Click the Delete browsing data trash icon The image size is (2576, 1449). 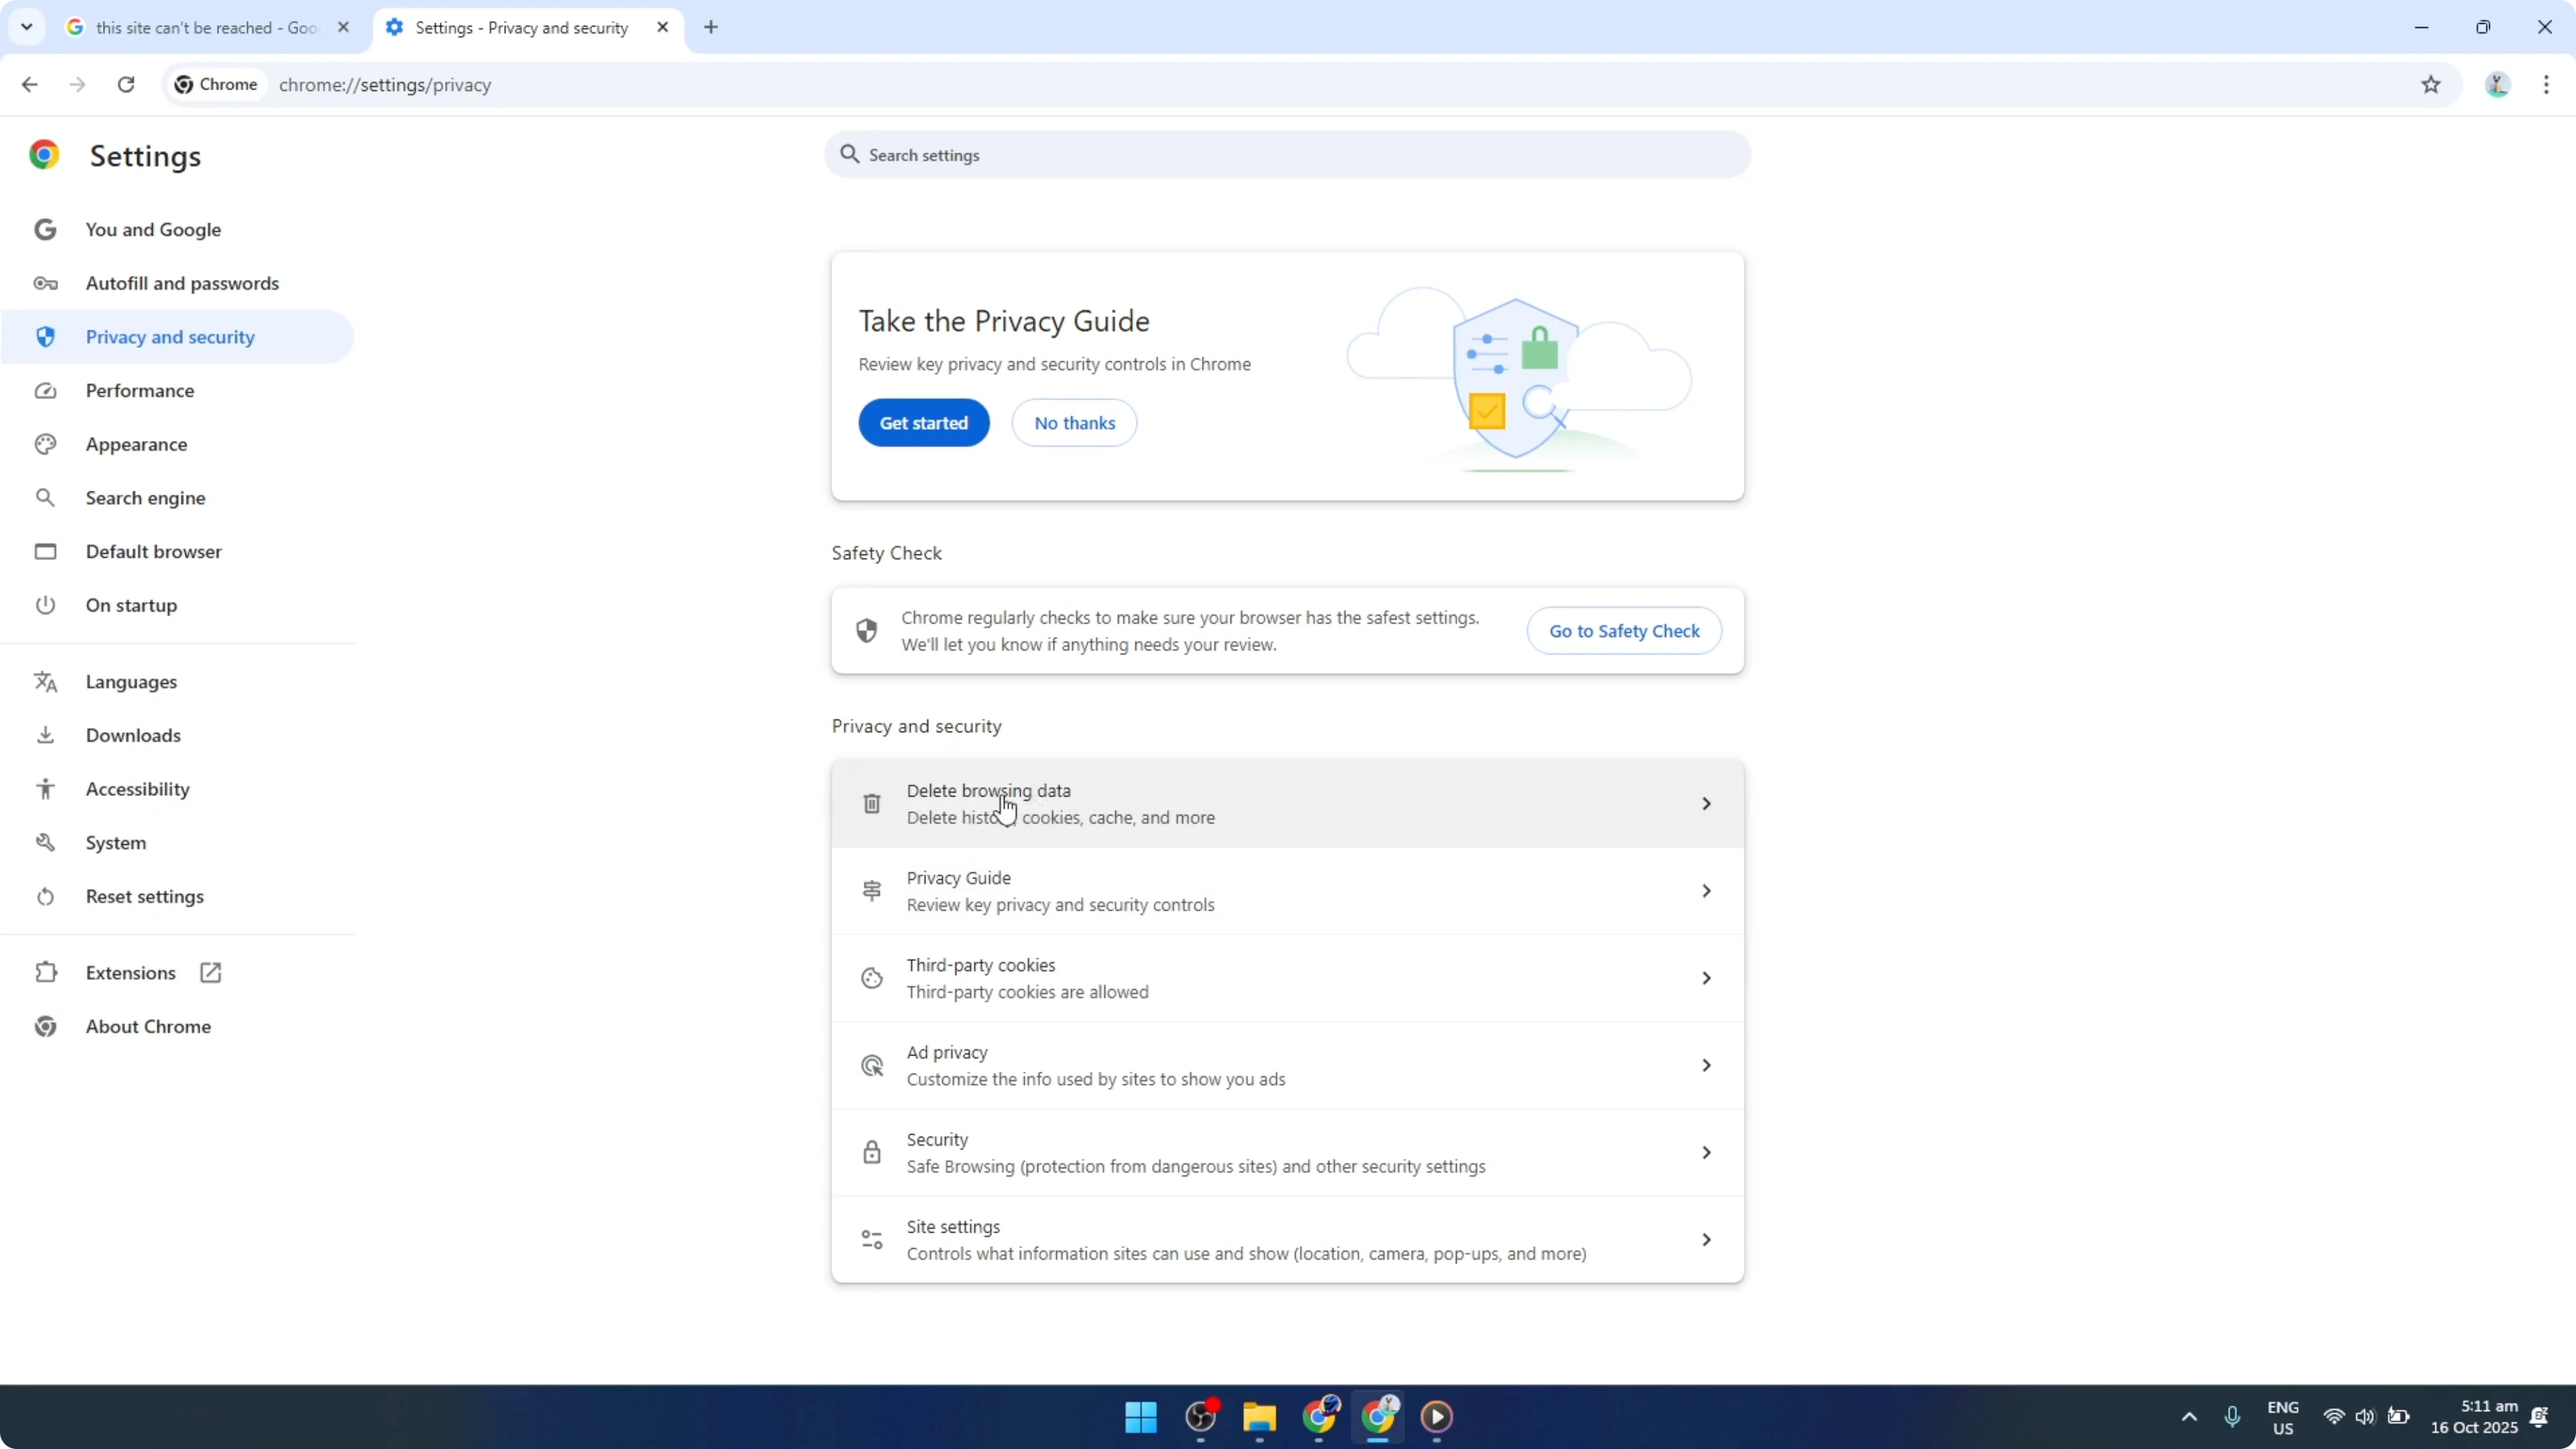coord(872,804)
